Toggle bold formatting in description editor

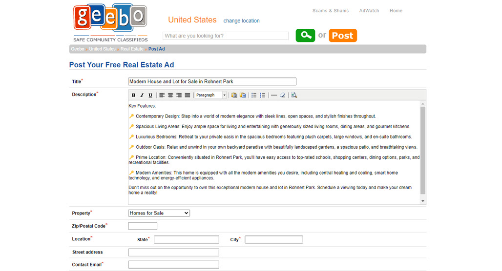133,95
